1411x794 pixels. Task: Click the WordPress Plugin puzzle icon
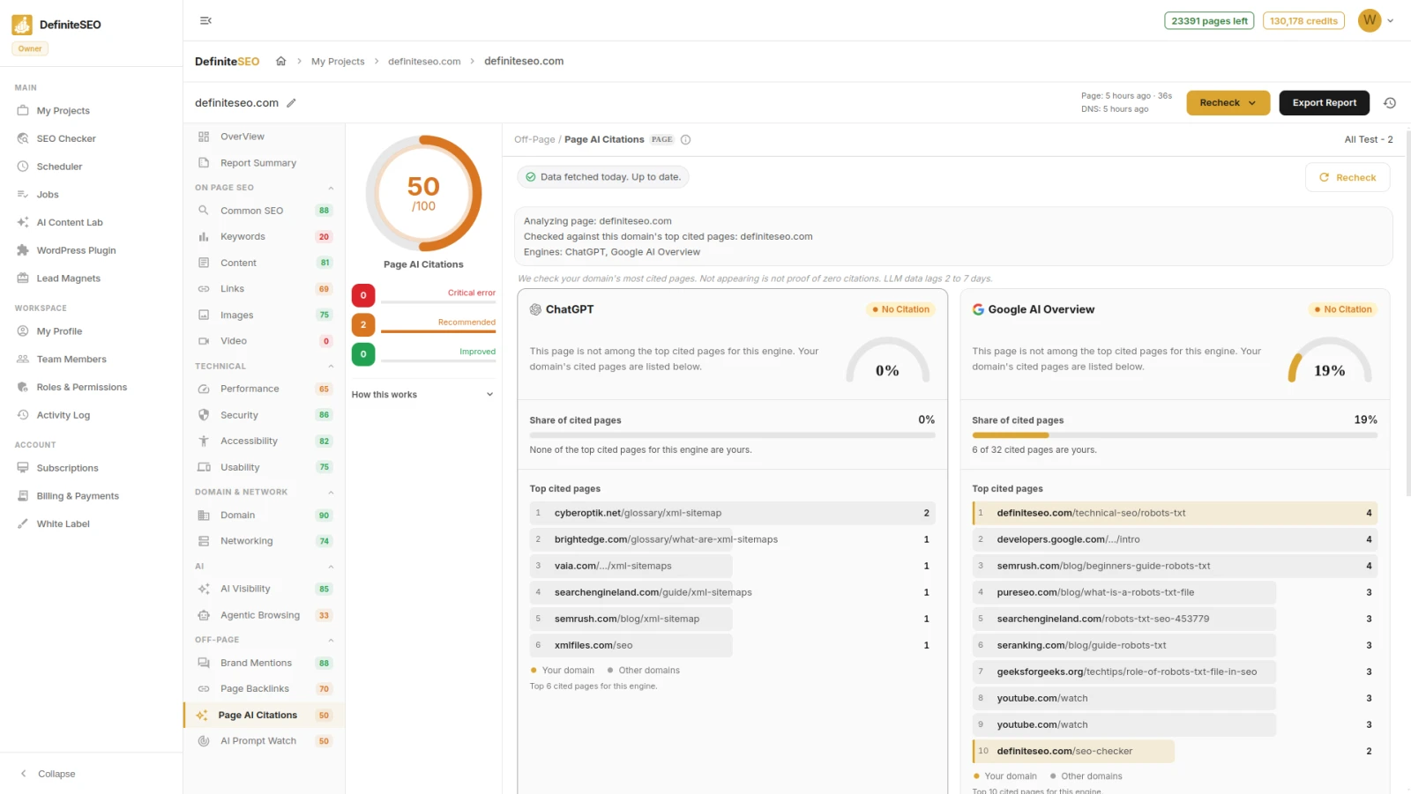[x=23, y=250]
